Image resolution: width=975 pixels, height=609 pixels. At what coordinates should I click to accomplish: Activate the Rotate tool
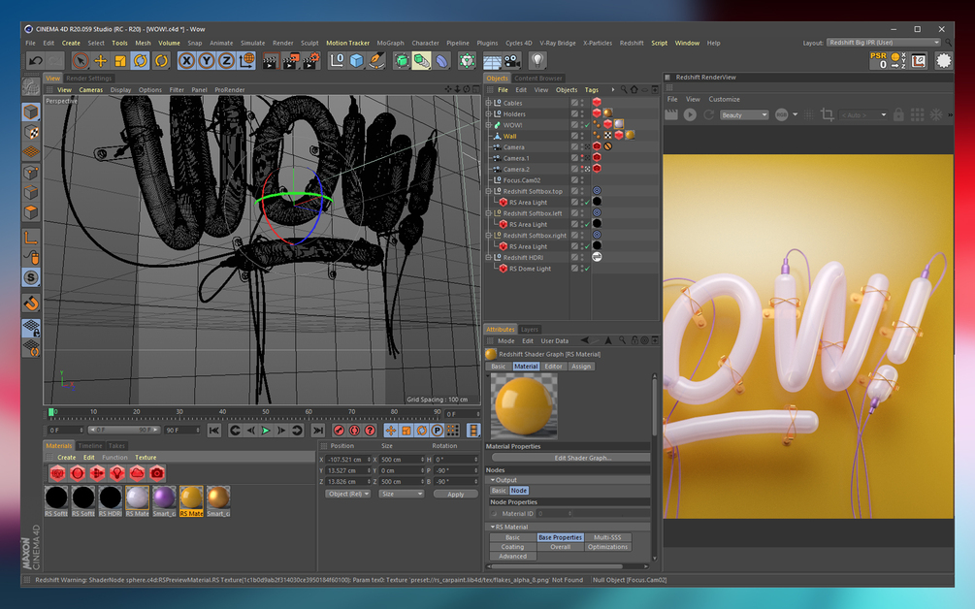click(x=141, y=61)
